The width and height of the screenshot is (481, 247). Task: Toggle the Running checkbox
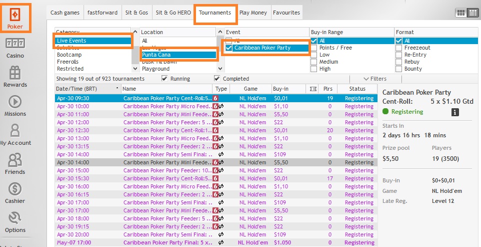pyautogui.click(x=164, y=79)
